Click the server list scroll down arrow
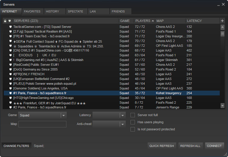Viewport: 228px width, 157px height. (222, 105)
